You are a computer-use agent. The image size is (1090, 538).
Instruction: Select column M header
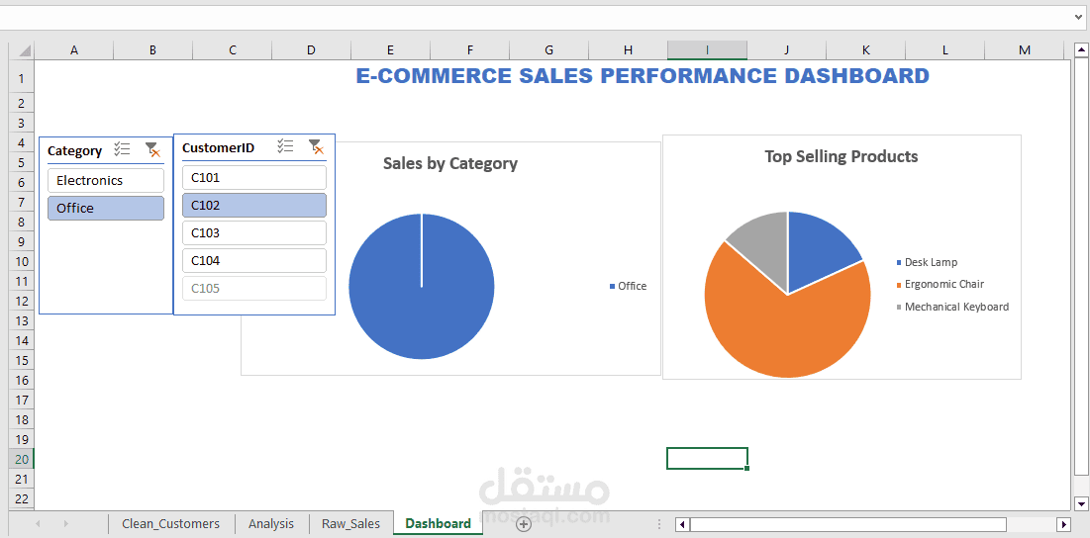point(1025,50)
